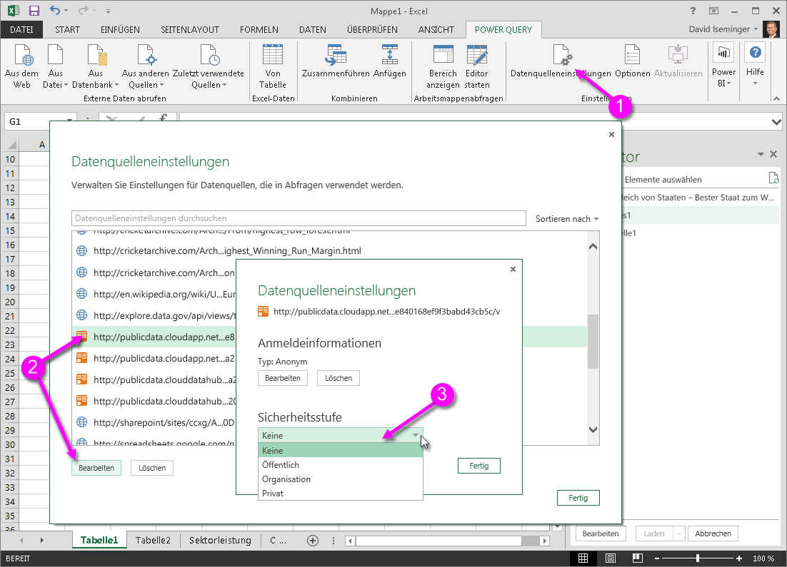Expand the Sicherheitsstufe Keine combo box

[341, 435]
